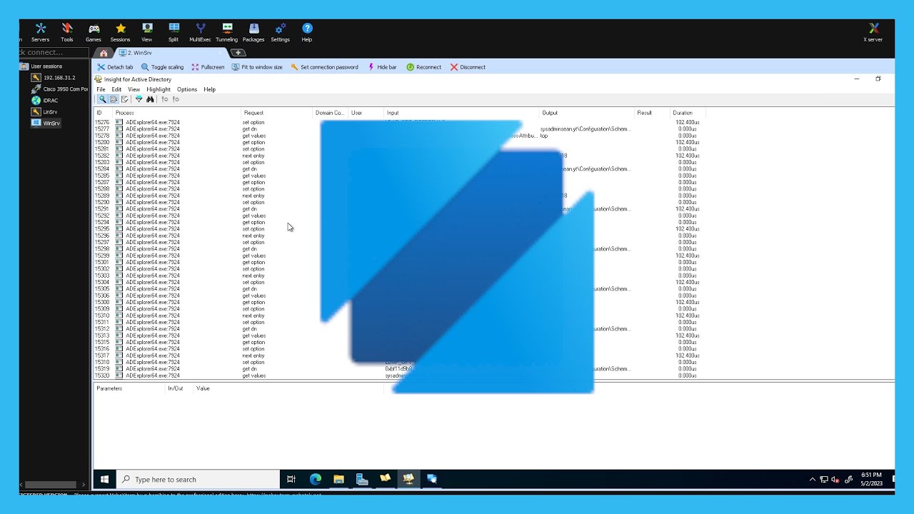Click Detach tab button

(x=115, y=67)
